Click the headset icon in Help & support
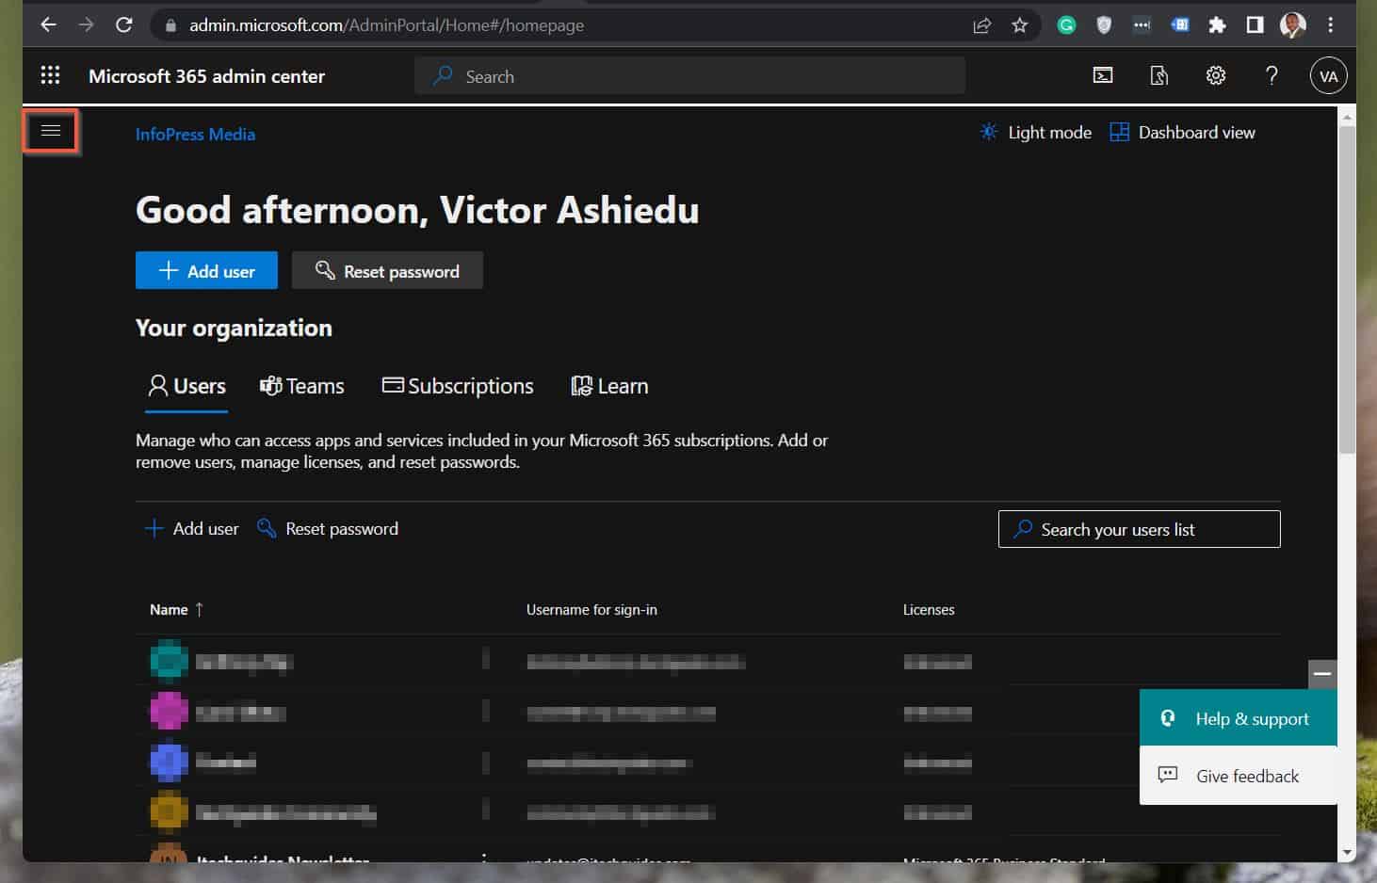 point(1168,718)
